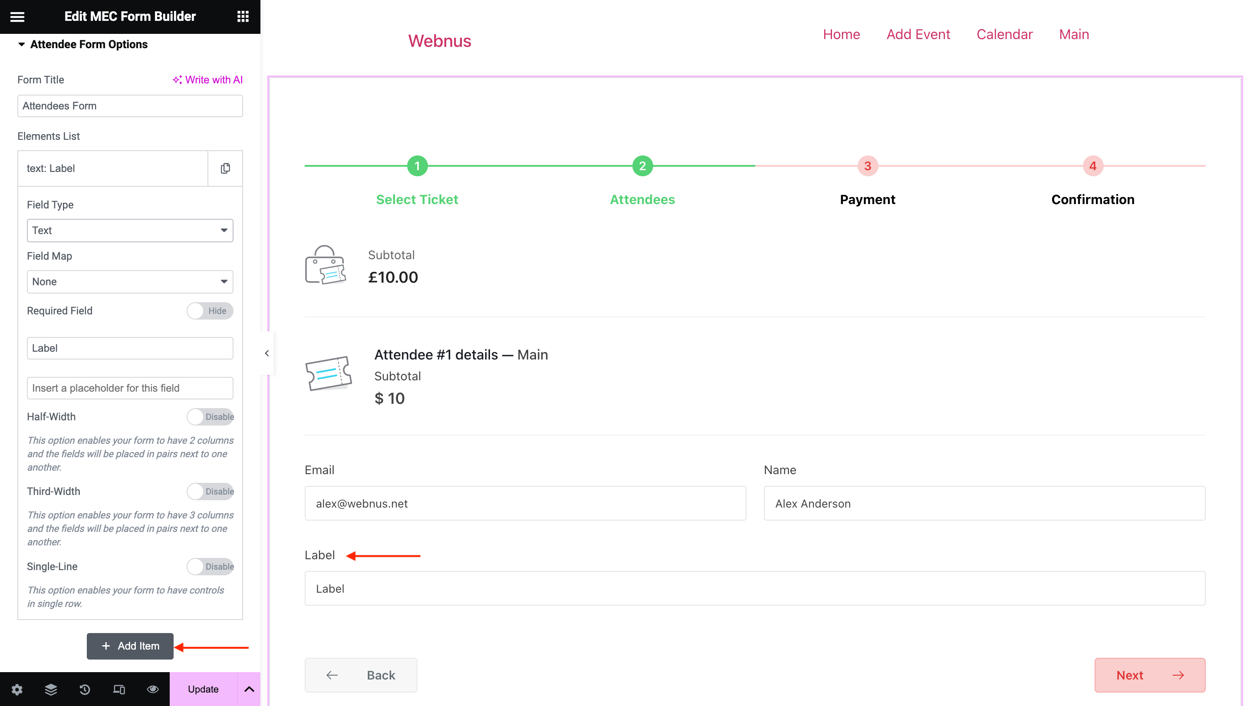
Task: Click the Add Item button
Action: tap(130, 646)
